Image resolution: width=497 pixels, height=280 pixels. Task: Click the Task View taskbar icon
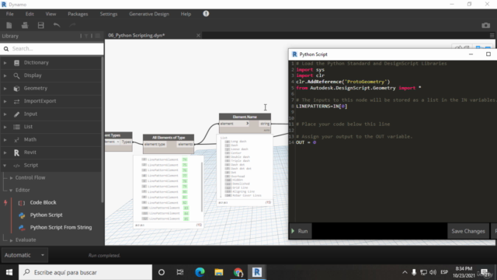tap(180, 272)
